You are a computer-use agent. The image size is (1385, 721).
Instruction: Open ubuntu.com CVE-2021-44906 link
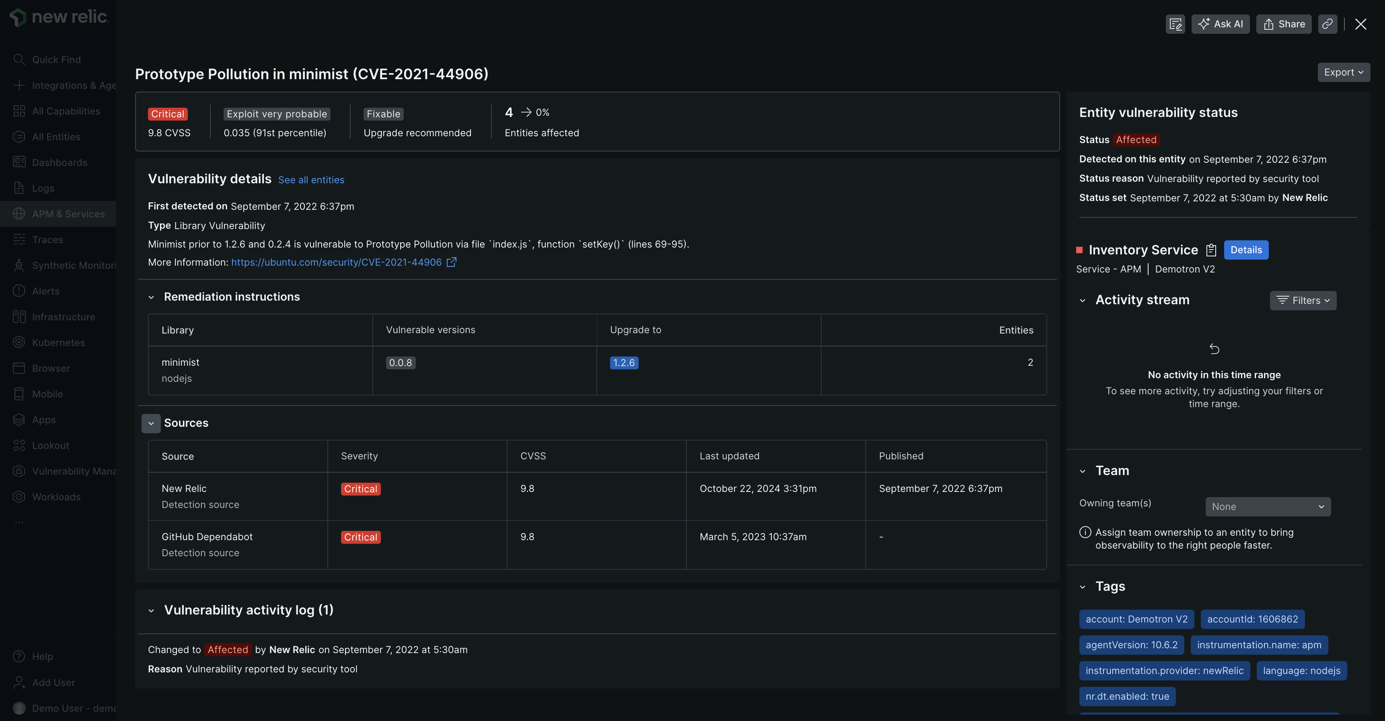(x=336, y=262)
